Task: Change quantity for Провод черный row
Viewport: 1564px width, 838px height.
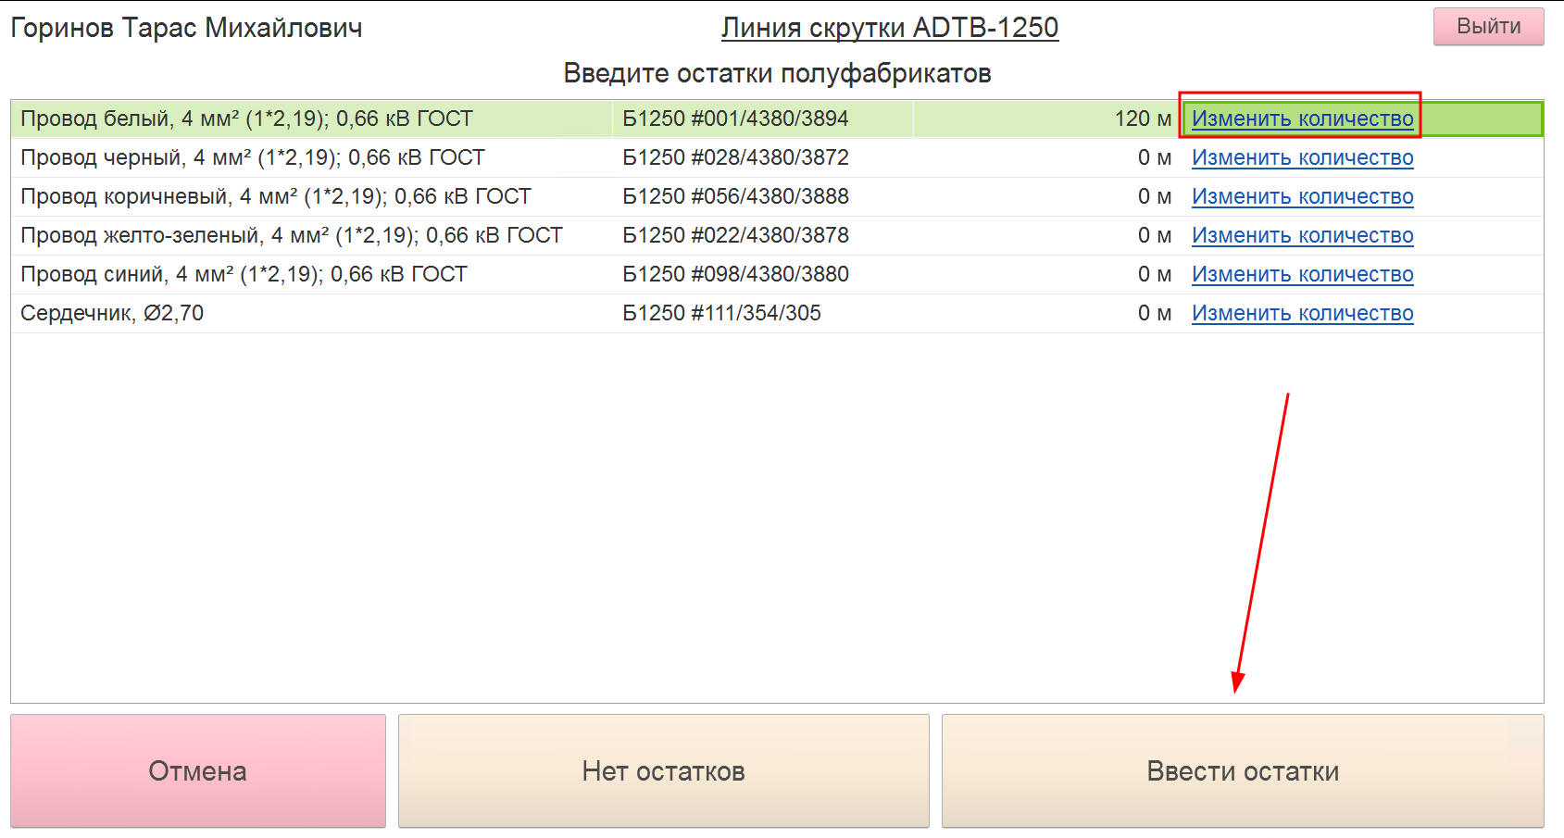Action: click(1302, 157)
